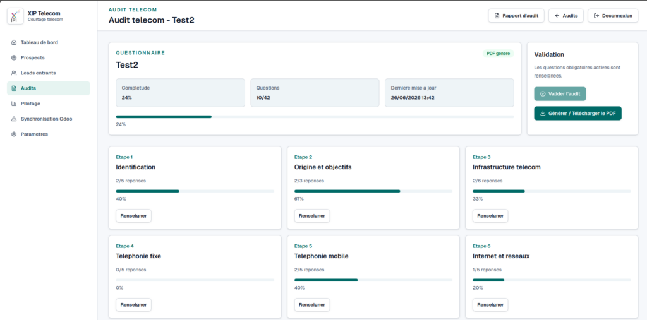Click the bar chart icon for Pilotage
The height and width of the screenshot is (320, 647).
click(x=14, y=104)
